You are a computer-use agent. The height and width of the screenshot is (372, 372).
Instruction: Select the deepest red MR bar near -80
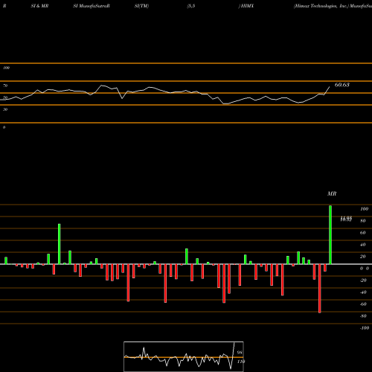tap(319, 289)
